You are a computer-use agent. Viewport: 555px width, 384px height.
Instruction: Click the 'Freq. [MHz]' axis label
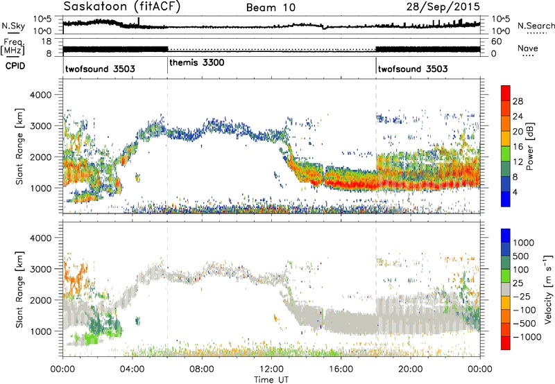(12, 46)
